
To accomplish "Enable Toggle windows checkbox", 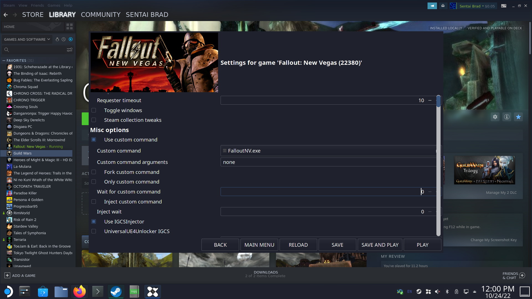I will coord(94,110).
